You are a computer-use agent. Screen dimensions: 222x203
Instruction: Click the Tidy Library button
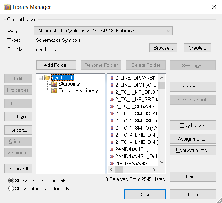pyautogui.click(x=193, y=125)
